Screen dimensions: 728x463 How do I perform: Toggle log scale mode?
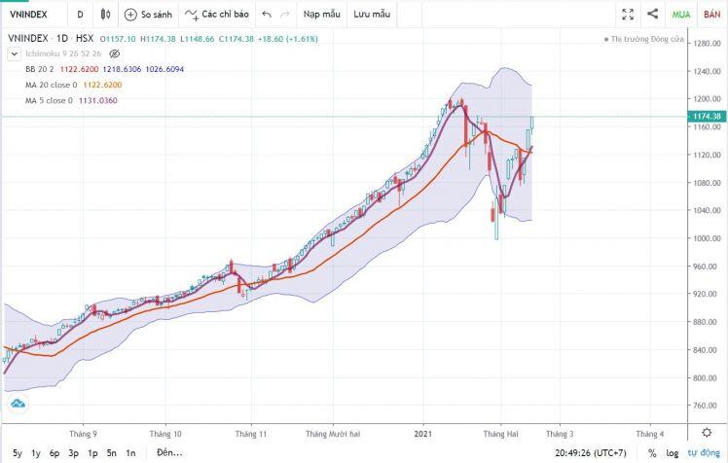672,453
